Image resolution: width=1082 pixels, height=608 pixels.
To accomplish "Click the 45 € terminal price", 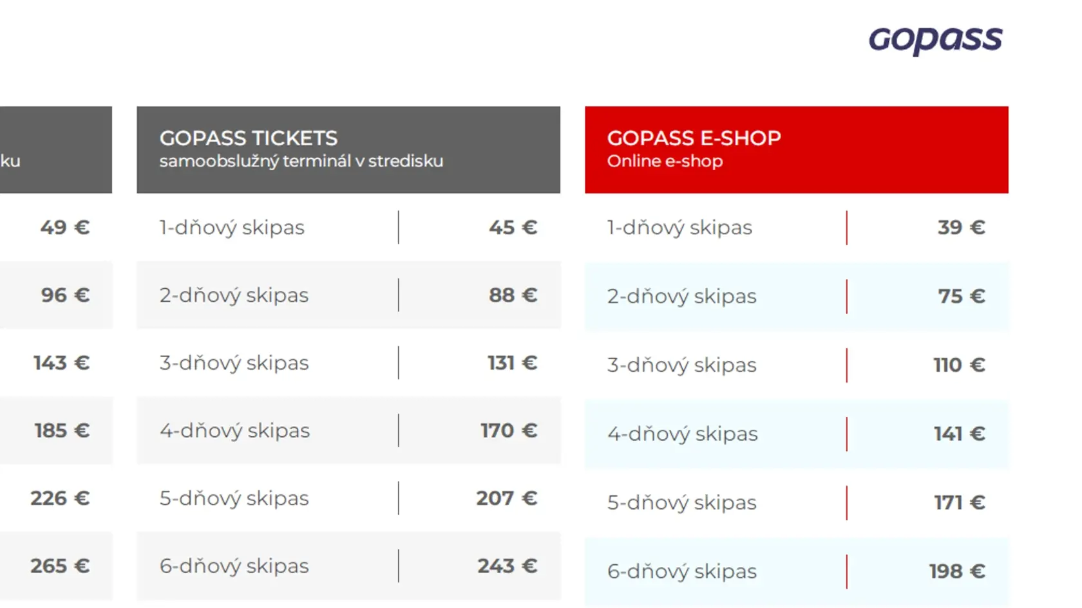I will coord(513,227).
